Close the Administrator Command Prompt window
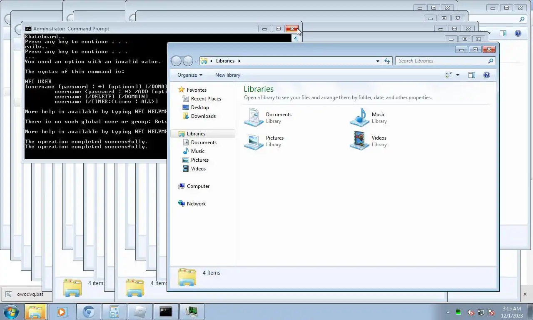This screenshot has width=533, height=320. coord(292,29)
